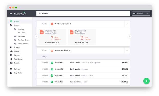Click the green add-new plus button

click(x=146, y=81)
